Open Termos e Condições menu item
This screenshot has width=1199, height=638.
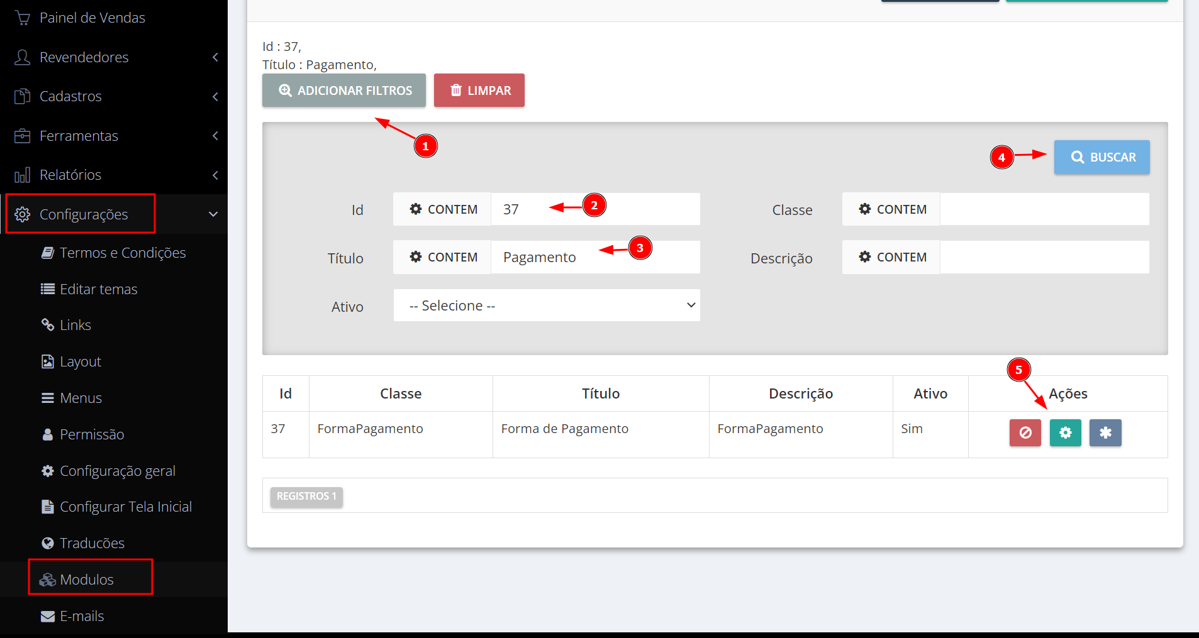point(122,253)
